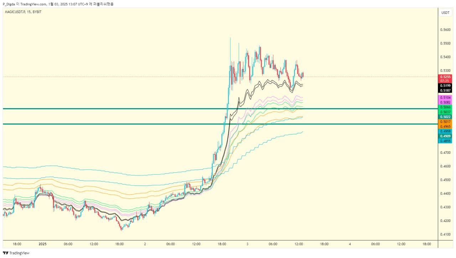
Task: Click the orange 0.5017 price tag
Action: (x=445, y=122)
